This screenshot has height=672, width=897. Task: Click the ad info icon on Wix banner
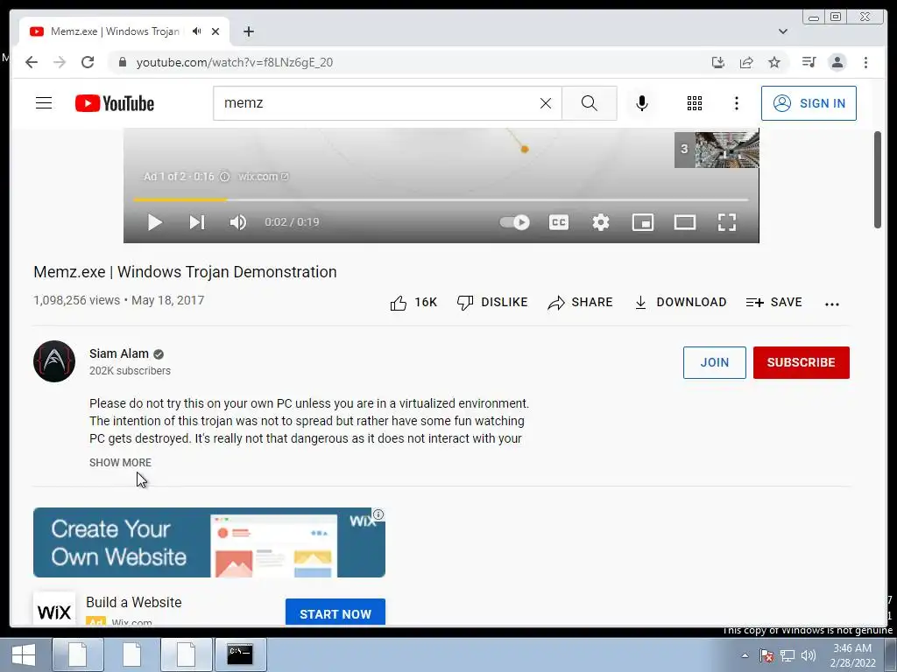coord(378,514)
